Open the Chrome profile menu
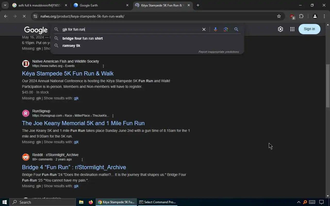Image resolution: width=330 pixels, height=206 pixels. click(315, 16)
